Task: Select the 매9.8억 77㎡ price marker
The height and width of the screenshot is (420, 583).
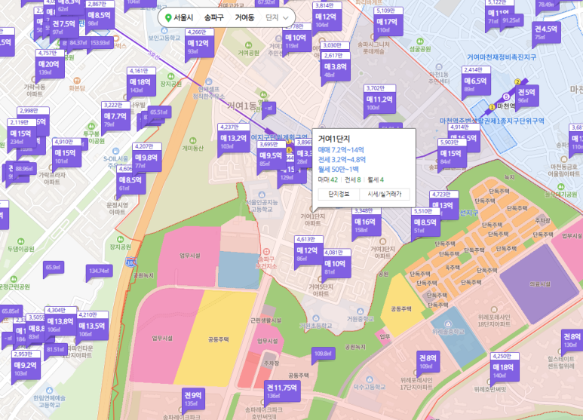Action: [x=146, y=158]
